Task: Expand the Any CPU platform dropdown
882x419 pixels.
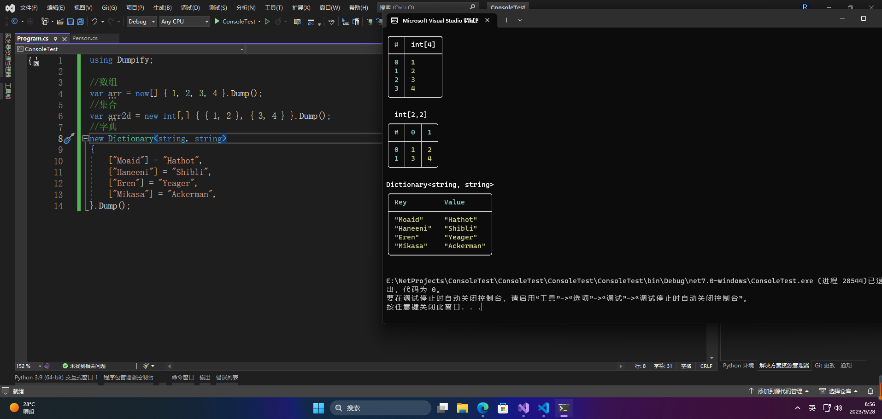Action: [206, 22]
